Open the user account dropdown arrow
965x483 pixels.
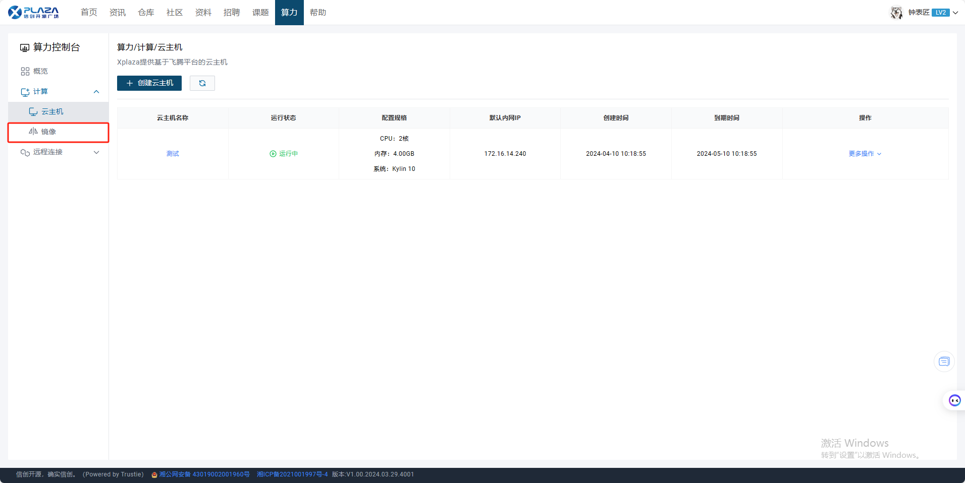pyautogui.click(x=955, y=13)
